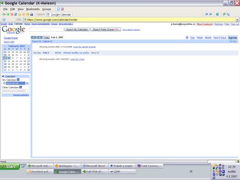
Task: Click new layer icon beside Groups menu
Action: point(59,9)
